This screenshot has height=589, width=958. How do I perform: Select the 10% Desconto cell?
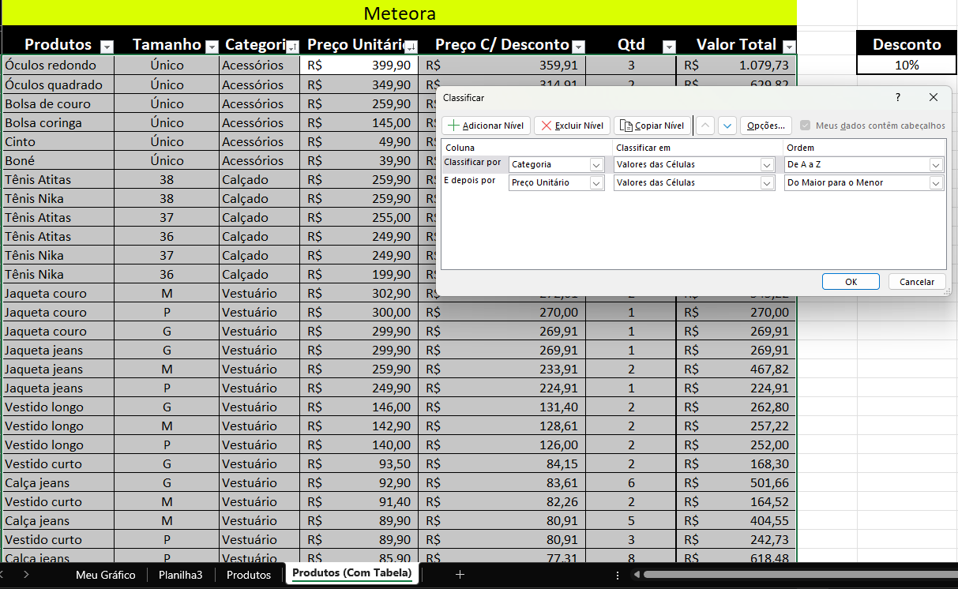tap(907, 66)
